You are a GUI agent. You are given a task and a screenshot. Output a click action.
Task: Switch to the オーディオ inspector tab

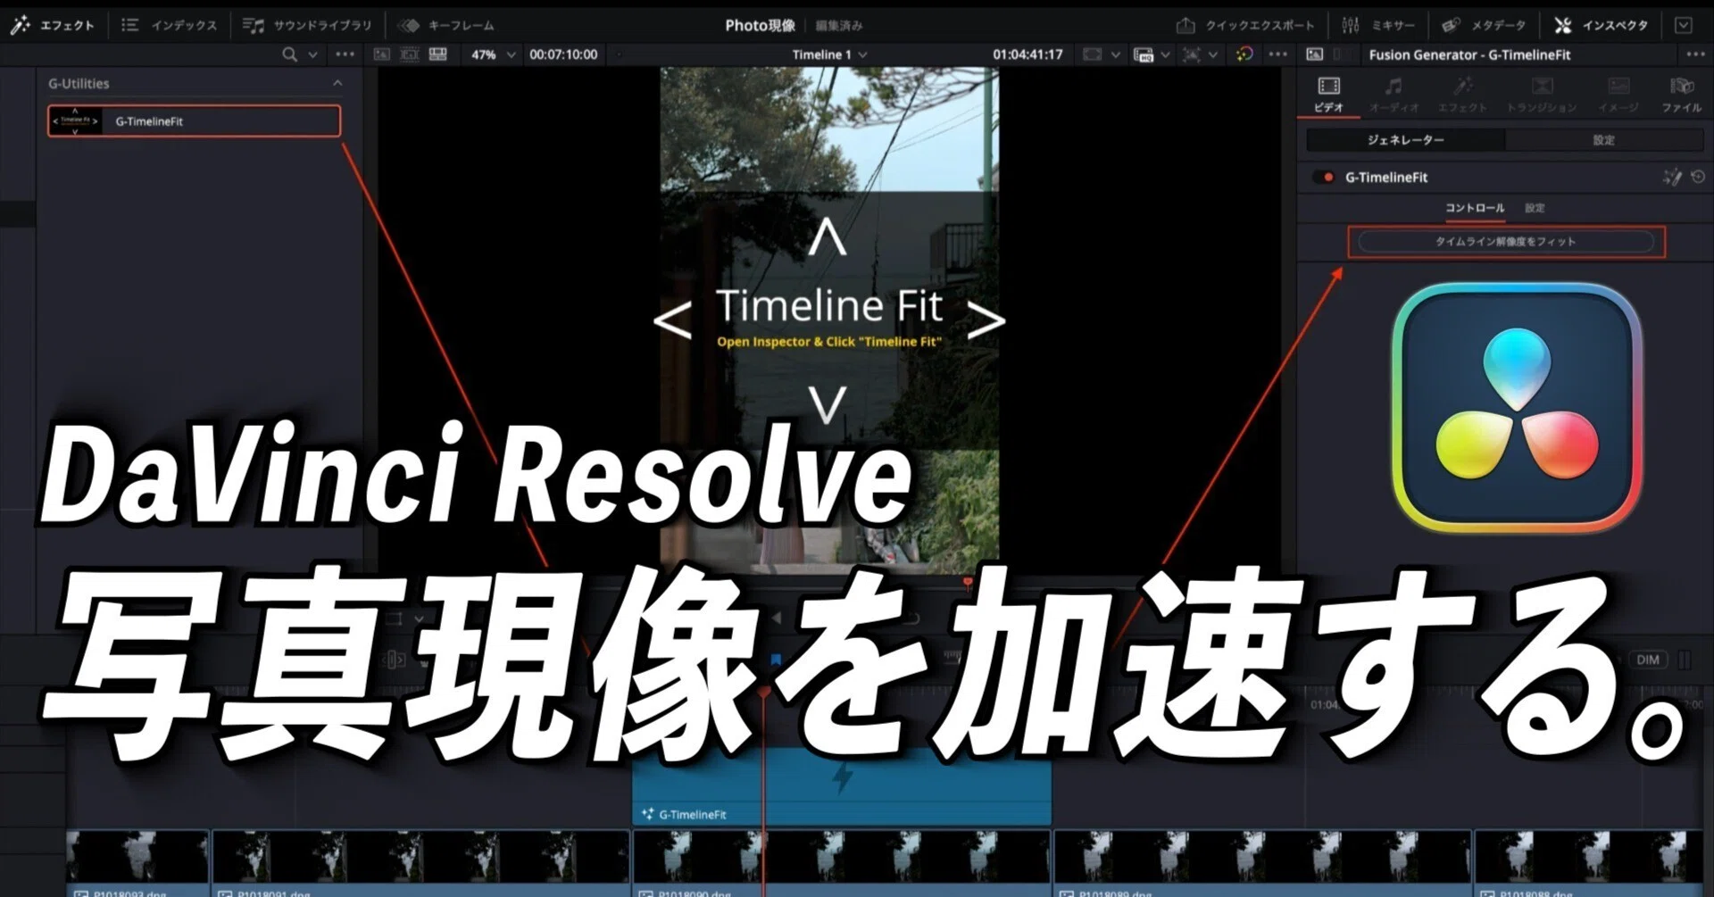coord(1394,95)
